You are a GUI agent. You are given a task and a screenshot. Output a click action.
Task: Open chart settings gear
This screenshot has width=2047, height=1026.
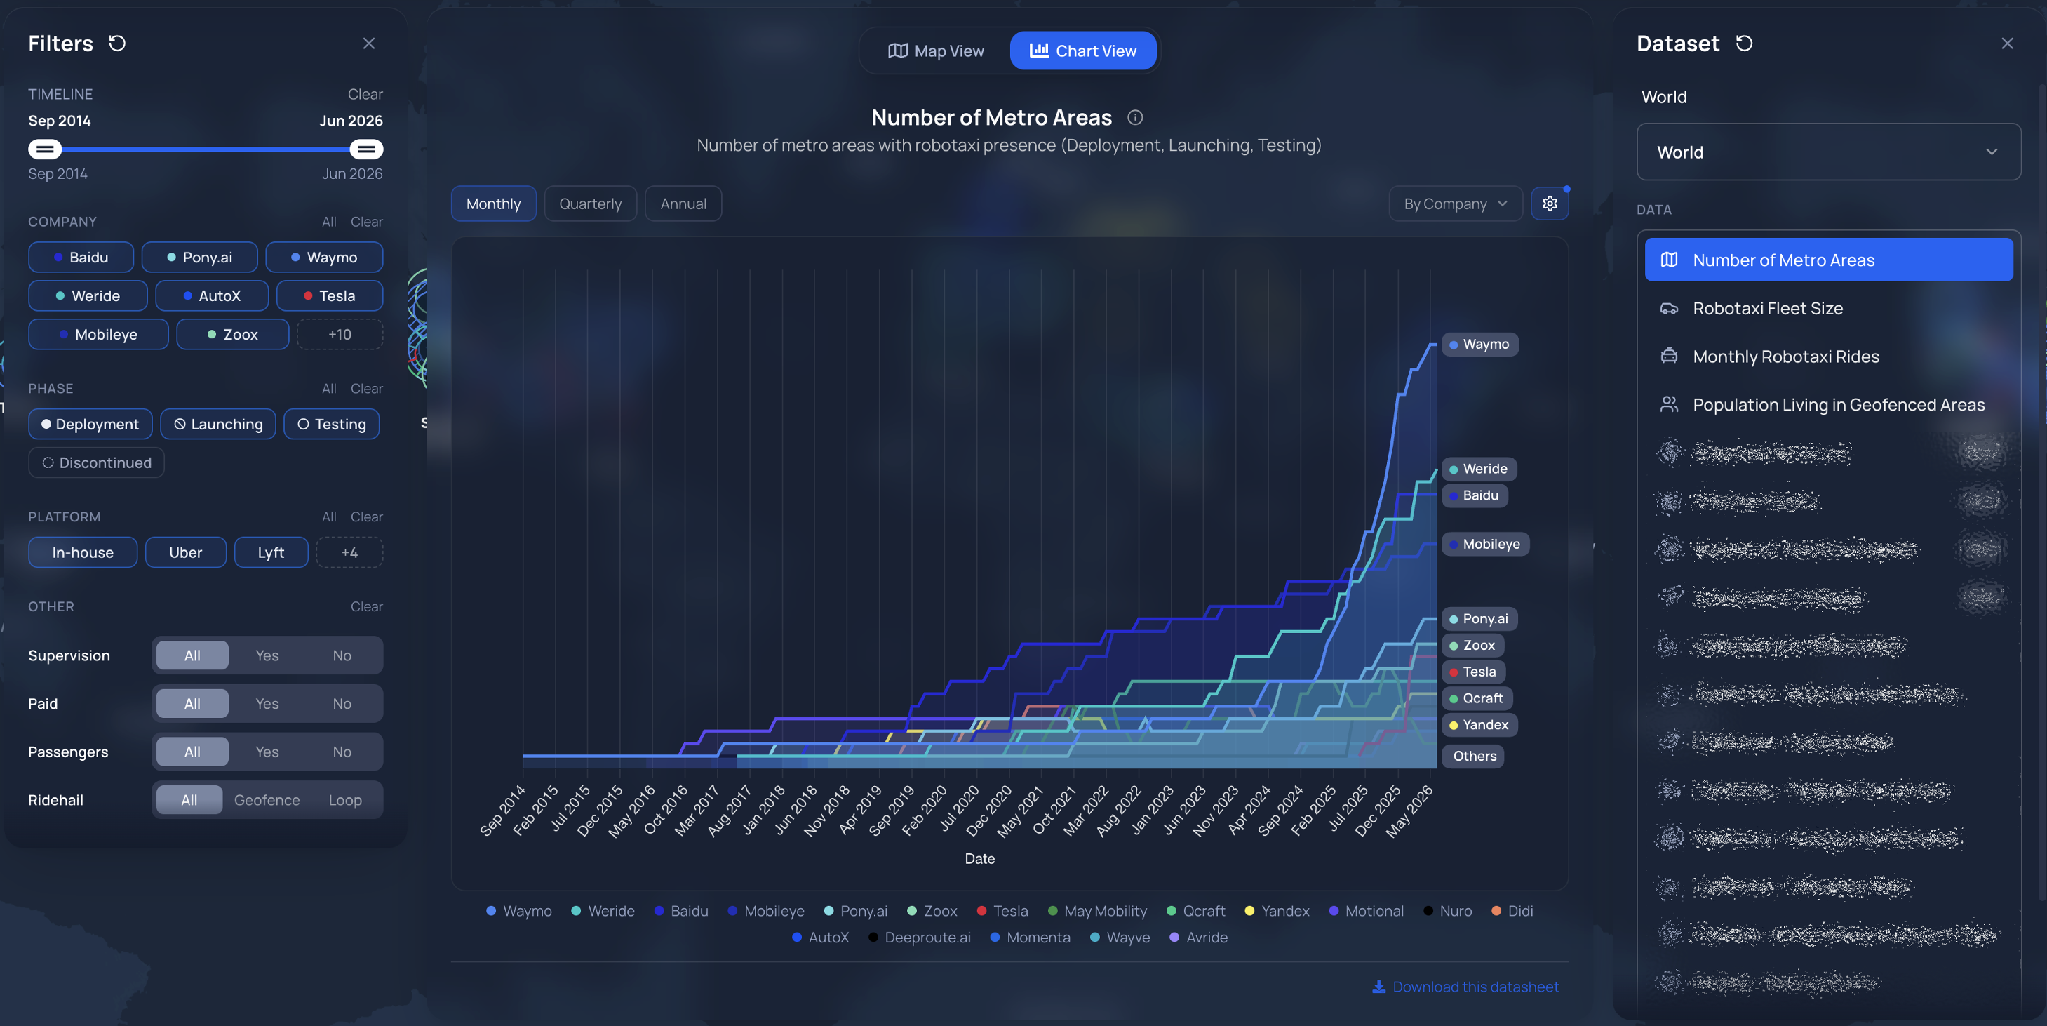click(1550, 204)
